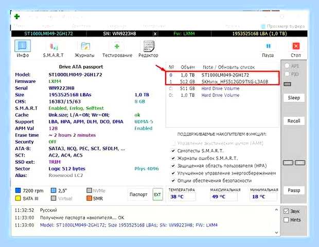
Task: Toggle Опции обеспечения безопасности checkbox
Action: pos(173,181)
